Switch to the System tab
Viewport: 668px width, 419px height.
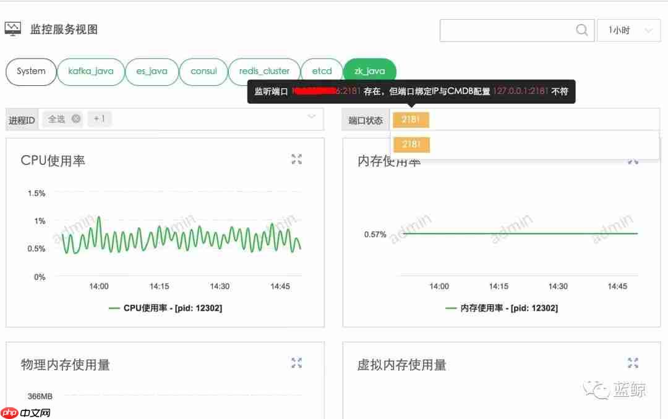(x=31, y=72)
